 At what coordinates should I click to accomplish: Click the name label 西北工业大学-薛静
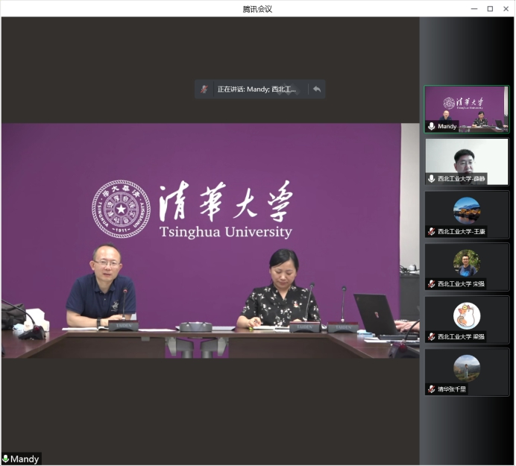(462, 179)
